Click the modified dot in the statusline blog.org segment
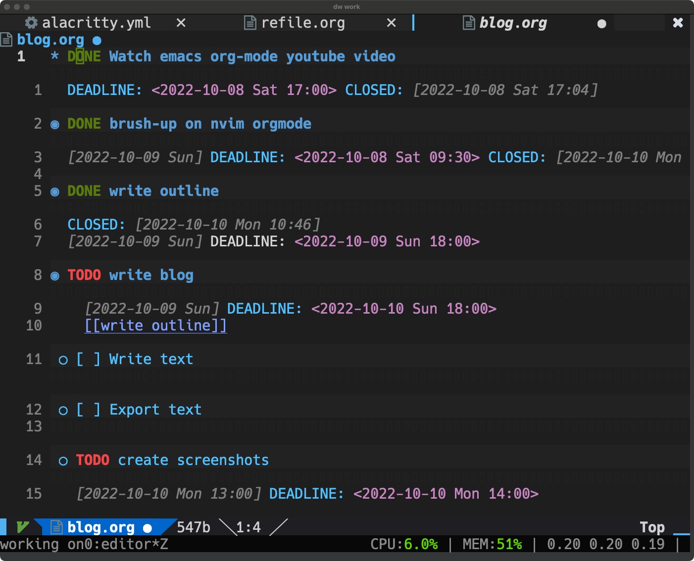This screenshot has width=694, height=561. click(147, 528)
